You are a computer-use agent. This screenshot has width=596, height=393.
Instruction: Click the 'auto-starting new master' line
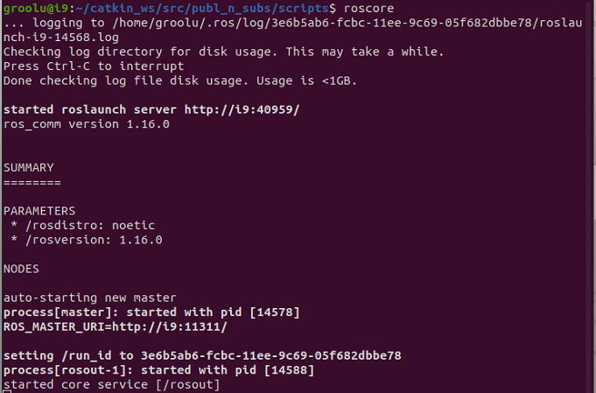point(90,298)
